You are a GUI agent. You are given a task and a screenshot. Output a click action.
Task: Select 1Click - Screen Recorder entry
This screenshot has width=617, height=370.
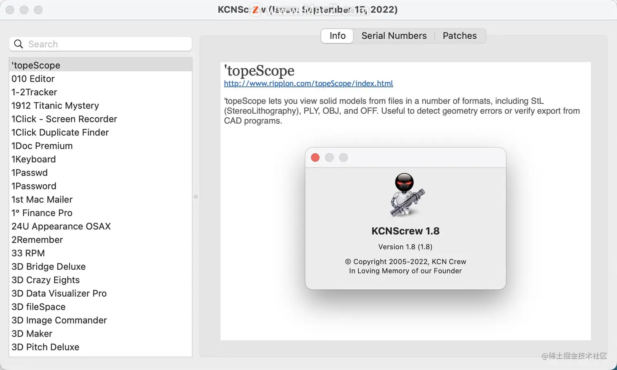(x=100, y=119)
